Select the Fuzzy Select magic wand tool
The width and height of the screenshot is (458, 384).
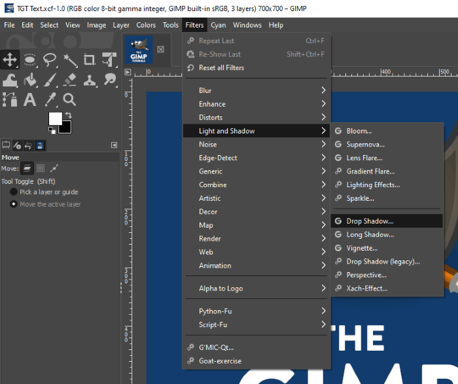click(x=69, y=60)
